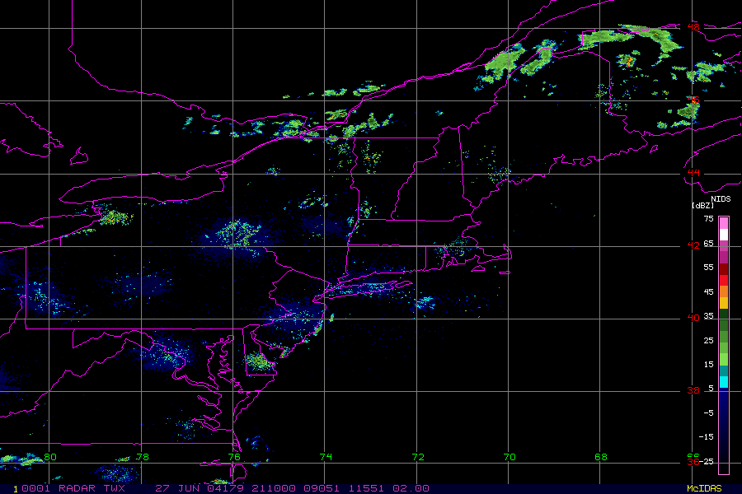Select the -15 scale value
Image resolution: width=742 pixels, height=494 pixels.
tap(706, 437)
